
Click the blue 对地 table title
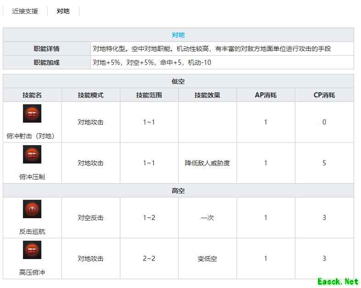pyautogui.click(x=178, y=35)
